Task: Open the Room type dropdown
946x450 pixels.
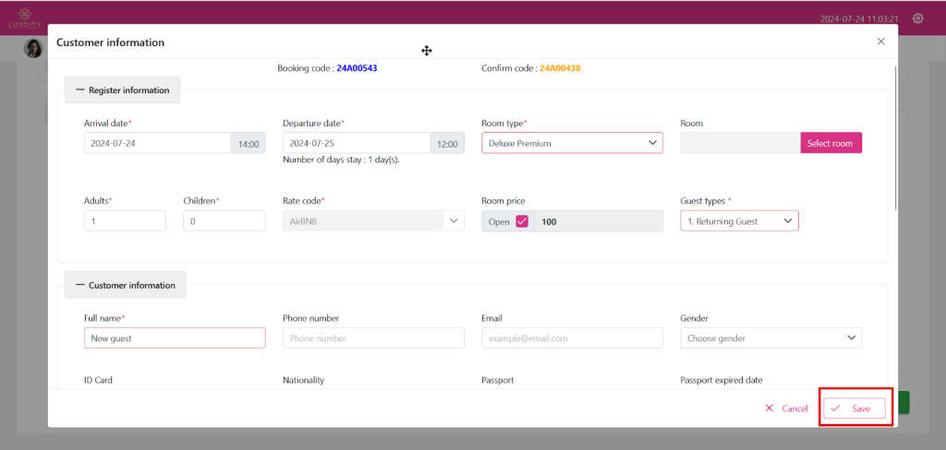Action: (x=572, y=143)
